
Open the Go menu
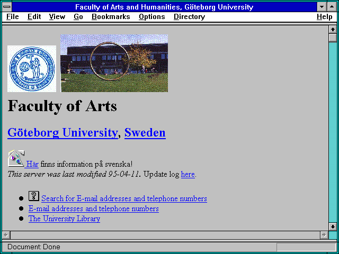click(x=78, y=17)
